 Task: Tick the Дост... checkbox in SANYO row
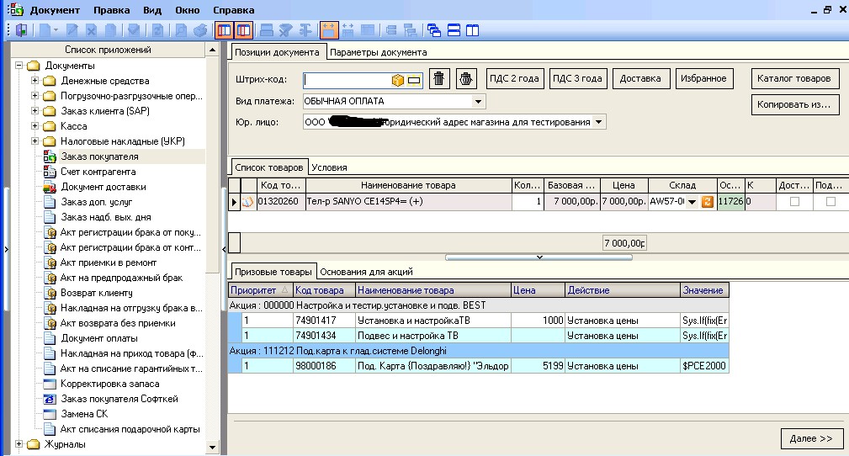click(x=795, y=201)
